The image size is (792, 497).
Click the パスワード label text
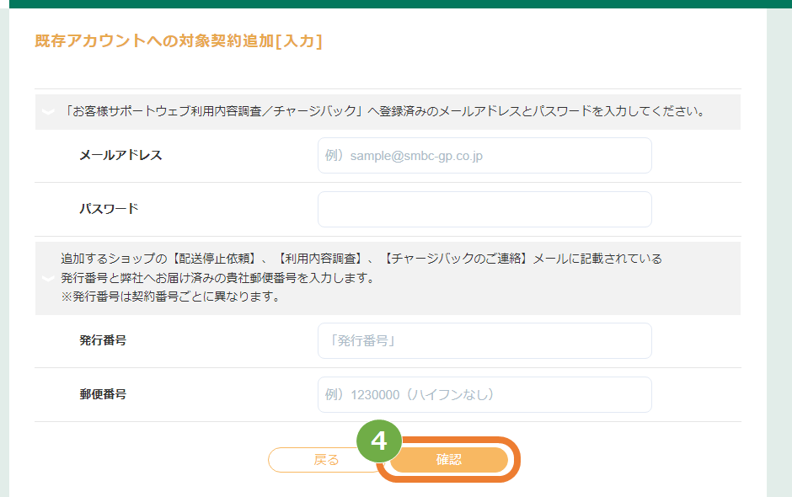point(109,209)
